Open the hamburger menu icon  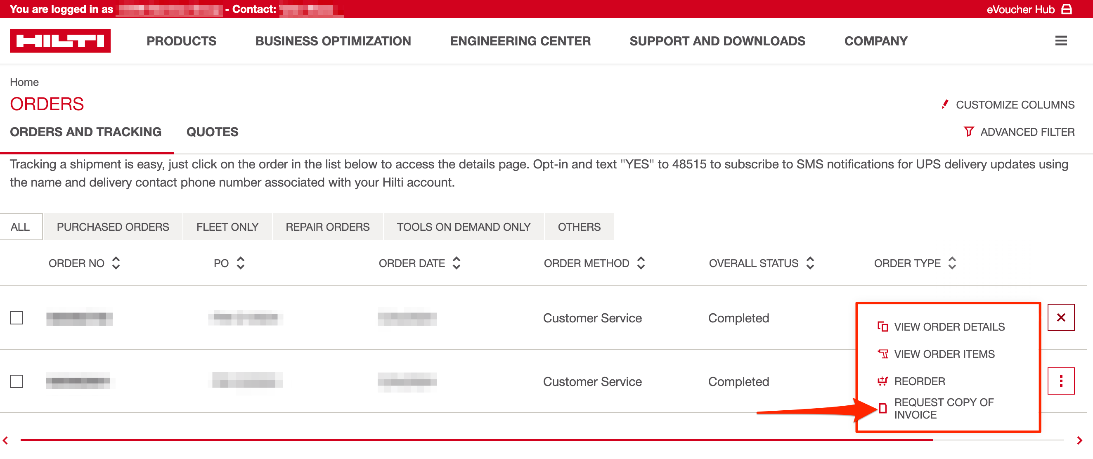(x=1061, y=41)
